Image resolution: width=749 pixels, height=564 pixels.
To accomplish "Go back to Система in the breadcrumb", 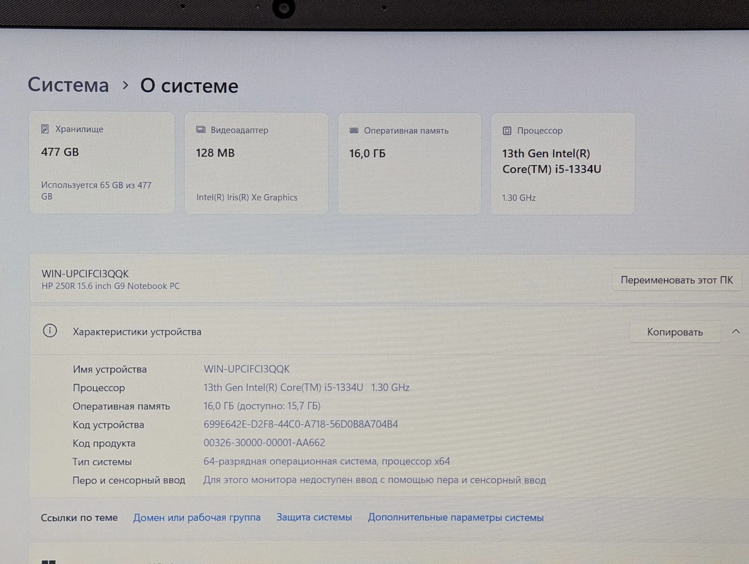I will click(x=68, y=85).
